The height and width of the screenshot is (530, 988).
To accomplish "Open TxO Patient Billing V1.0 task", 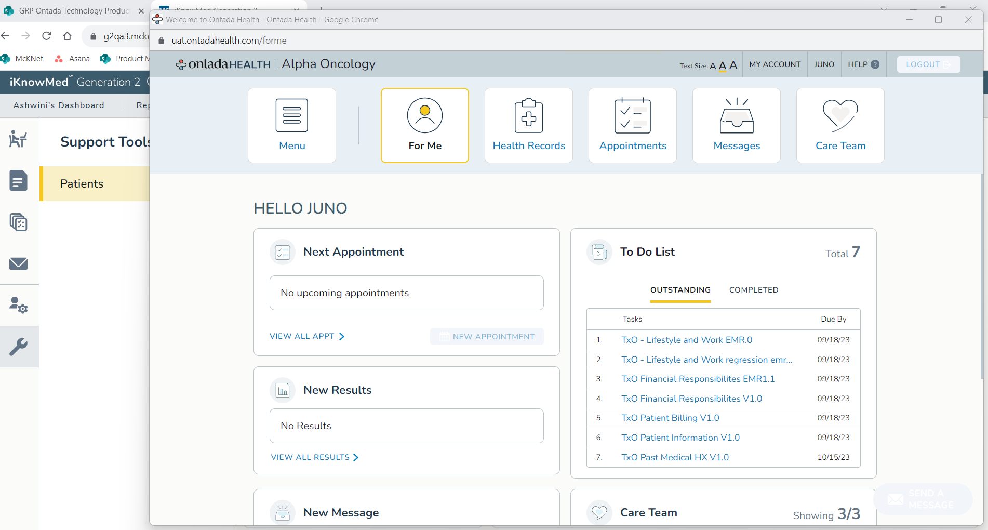I will 670,418.
